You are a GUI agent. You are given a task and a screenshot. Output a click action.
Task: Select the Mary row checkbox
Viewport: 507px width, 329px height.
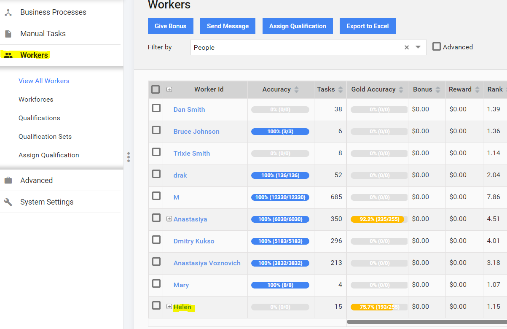156,283
